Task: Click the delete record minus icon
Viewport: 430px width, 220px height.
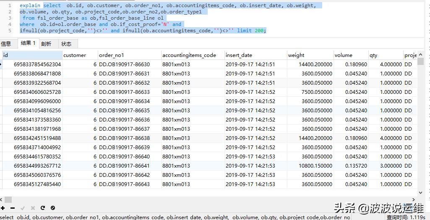Action: tap(13, 208)
